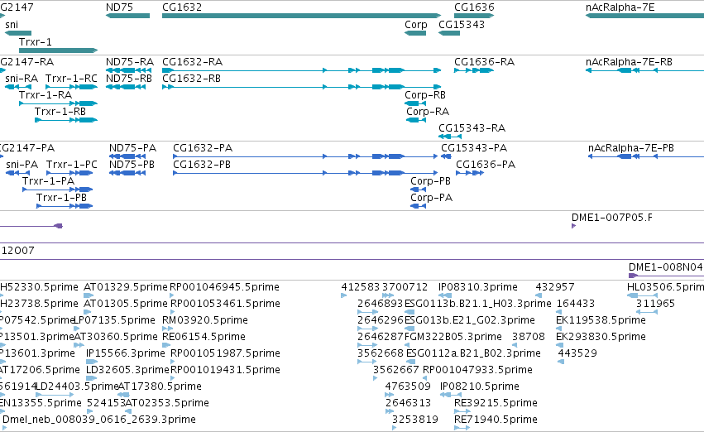
Task: Click CG15343-RA transcript
Action: [x=450, y=137]
